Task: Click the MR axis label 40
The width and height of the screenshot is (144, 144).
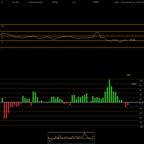Action: [x=141, y=95]
